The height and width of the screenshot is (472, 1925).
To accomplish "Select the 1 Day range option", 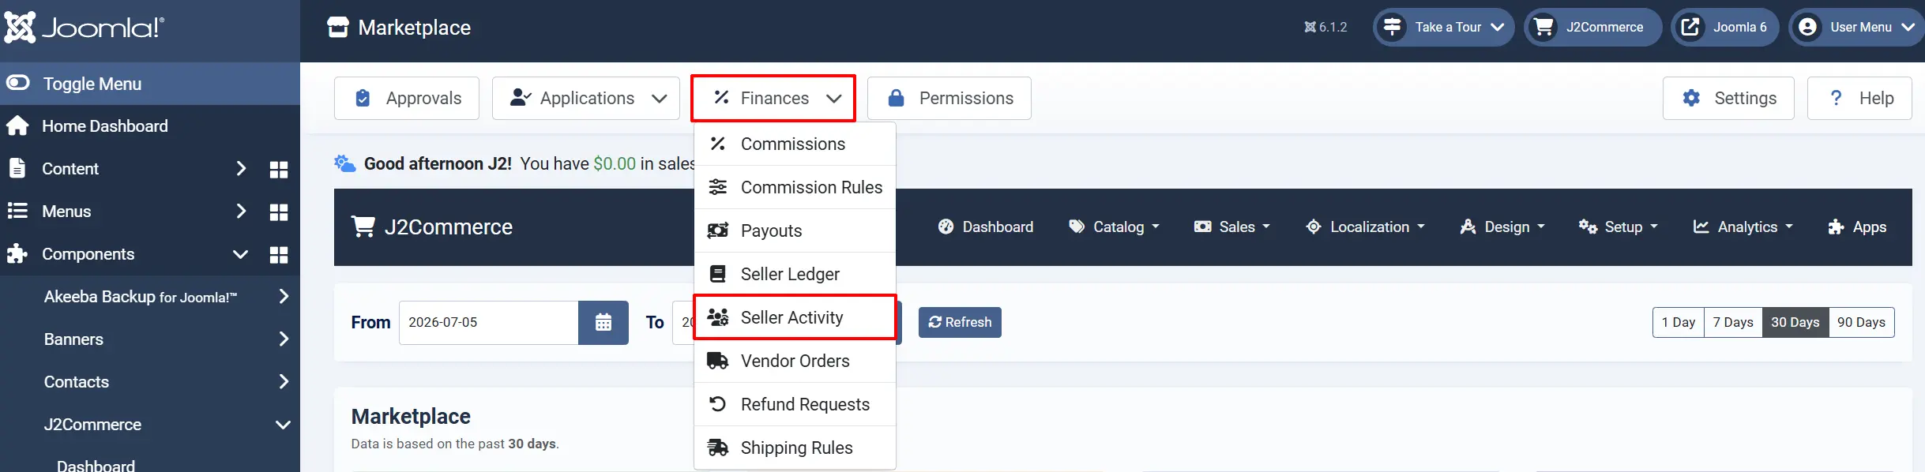I will coord(1679,322).
